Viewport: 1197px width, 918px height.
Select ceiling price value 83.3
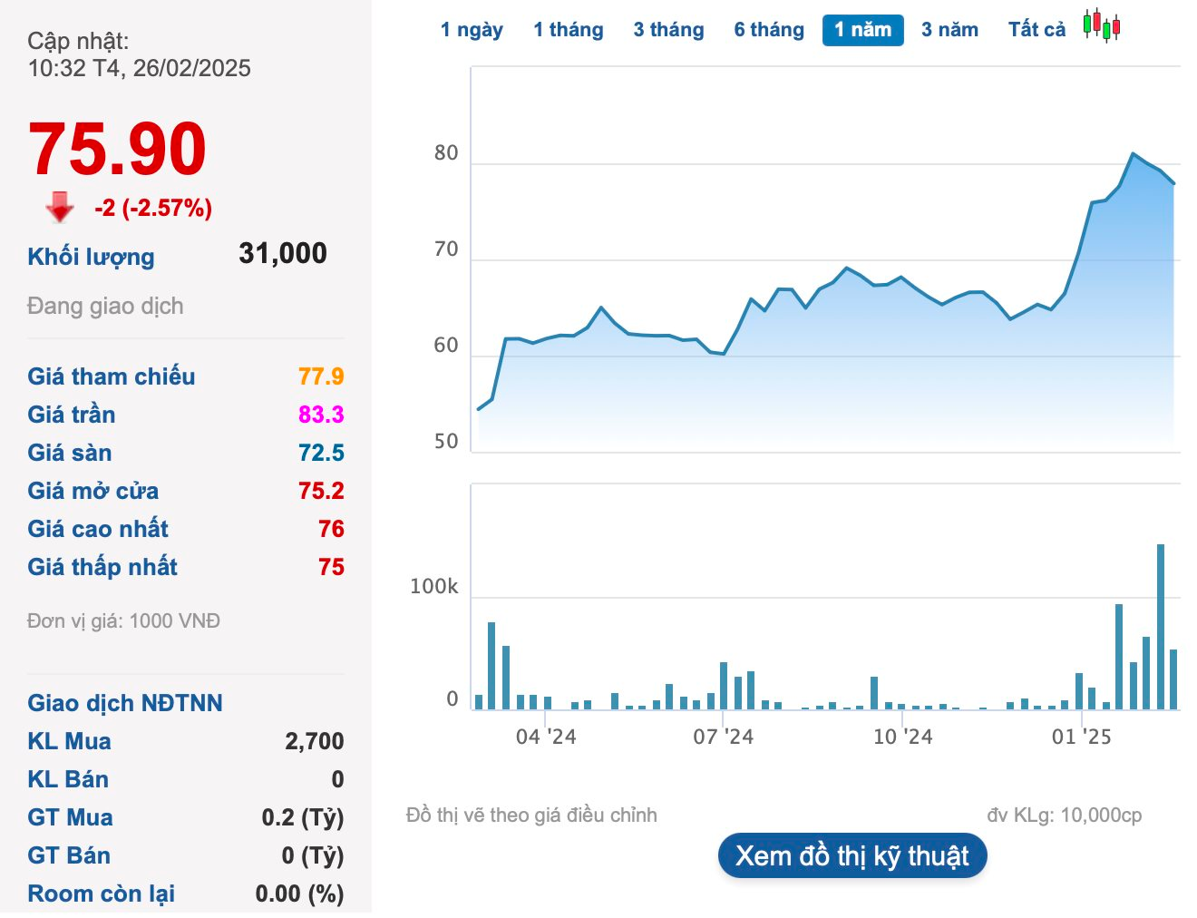(x=321, y=415)
